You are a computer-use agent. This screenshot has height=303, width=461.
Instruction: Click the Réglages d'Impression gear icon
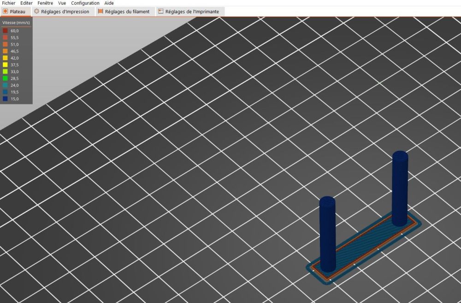click(36, 11)
